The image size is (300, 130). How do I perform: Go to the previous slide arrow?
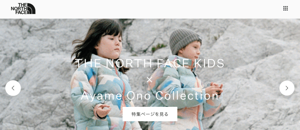[x=13, y=88]
